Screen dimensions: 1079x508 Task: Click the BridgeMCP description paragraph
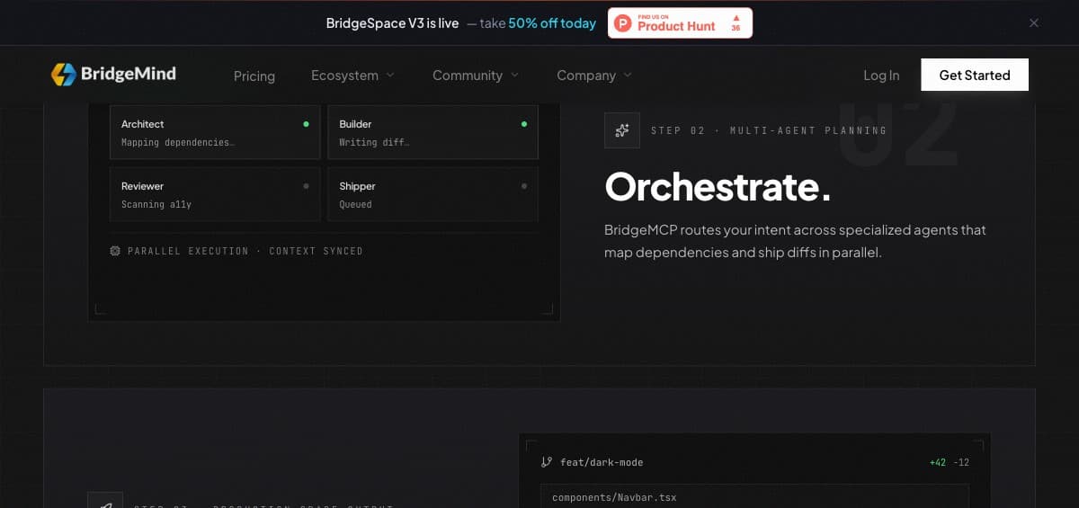pyautogui.click(x=796, y=241)
